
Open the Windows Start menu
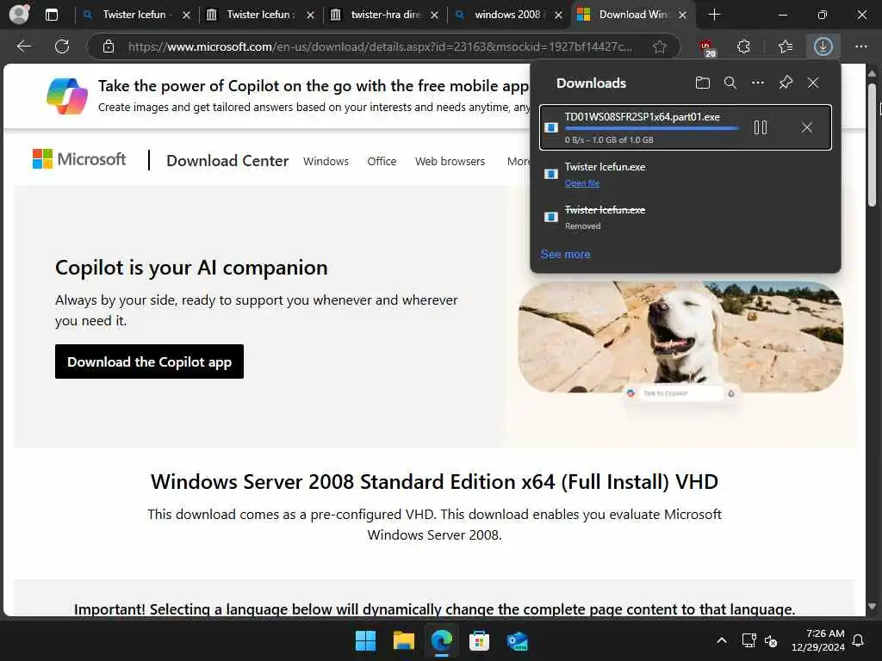(365, 640)
